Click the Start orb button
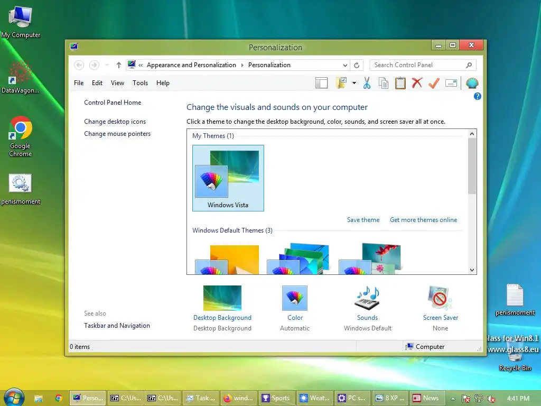This screenshot has height=406, width=541. point(14,398)
